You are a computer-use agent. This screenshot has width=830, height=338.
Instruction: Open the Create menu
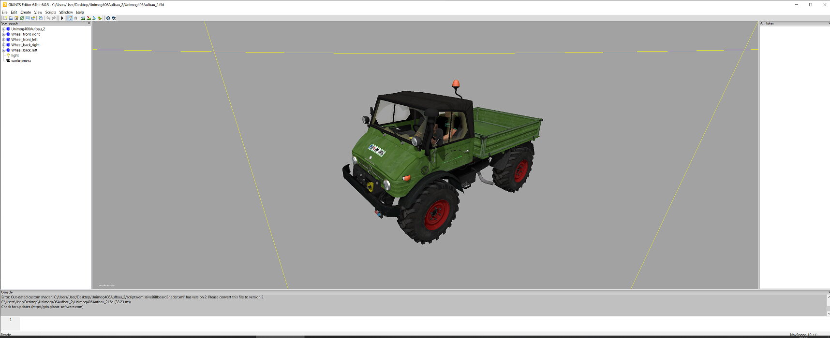click(26, 12)
